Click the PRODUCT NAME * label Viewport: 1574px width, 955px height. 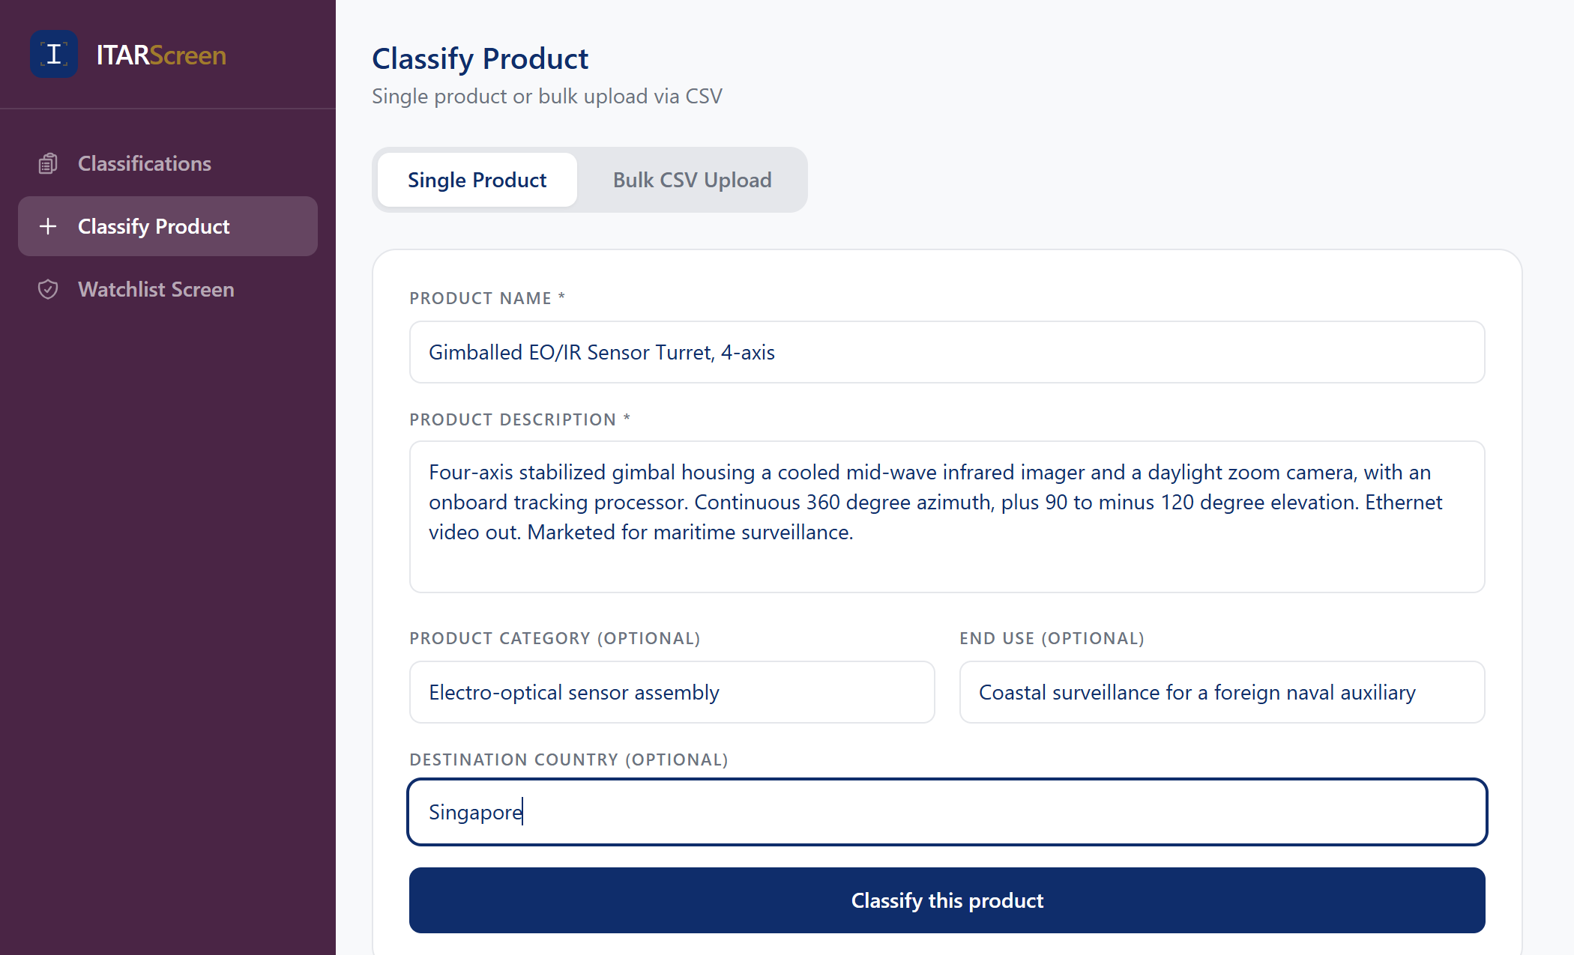(x=487, y=298)
